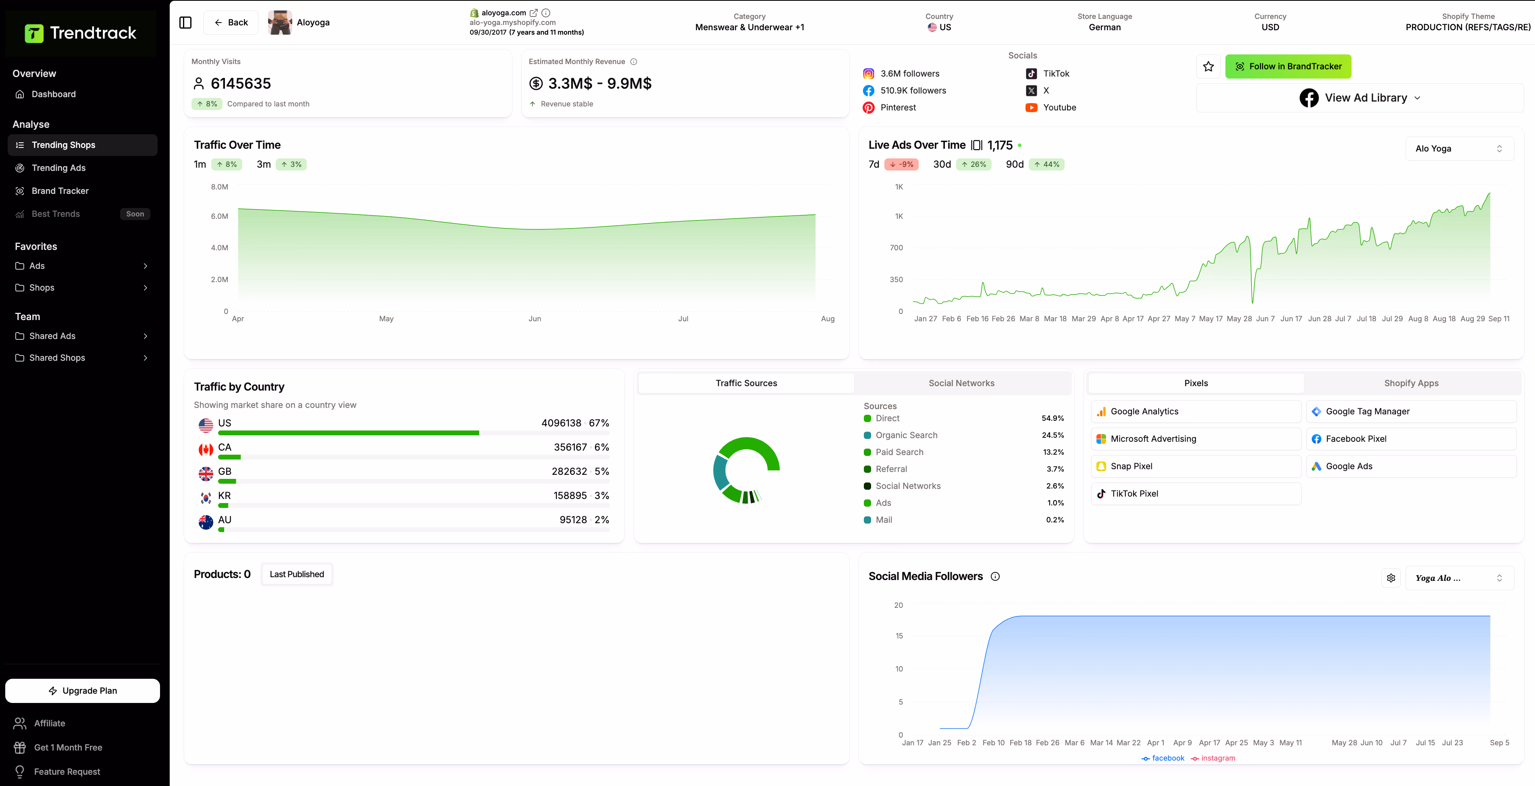Open Dashboard in sidebar
Screen dimensions: 1535x786
[82, 94]
